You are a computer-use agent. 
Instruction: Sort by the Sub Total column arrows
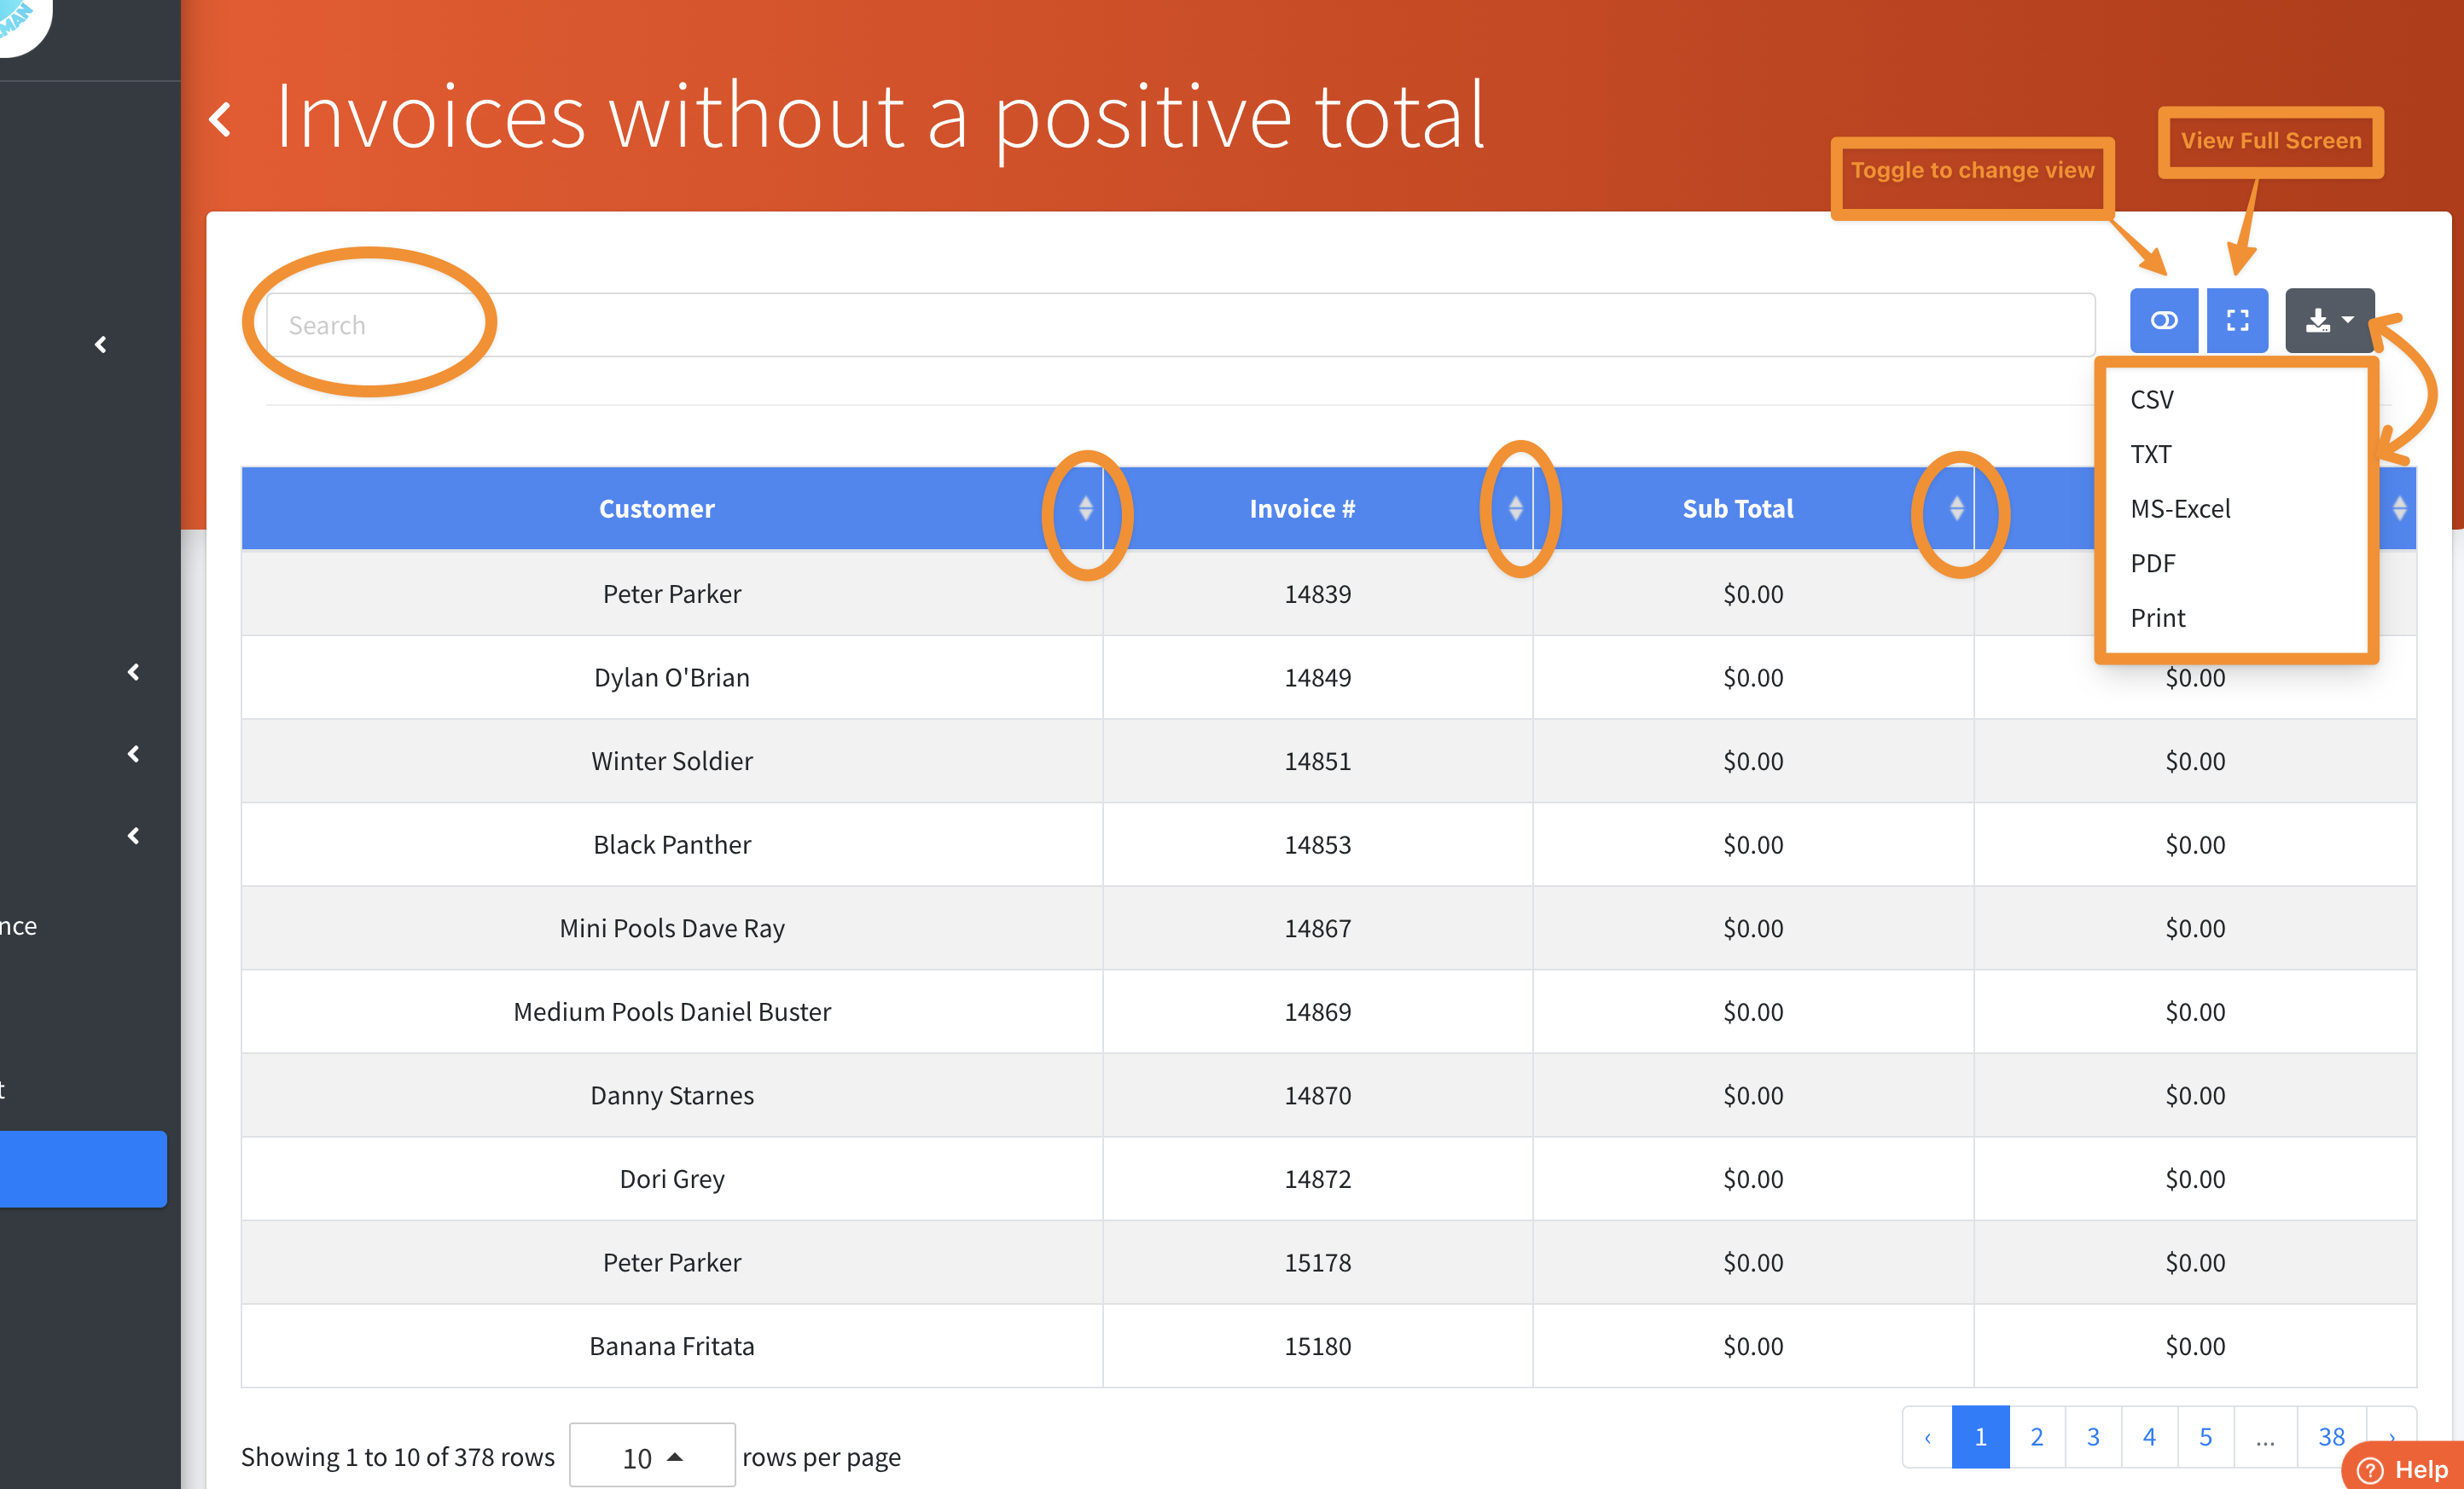(1956, 508)
